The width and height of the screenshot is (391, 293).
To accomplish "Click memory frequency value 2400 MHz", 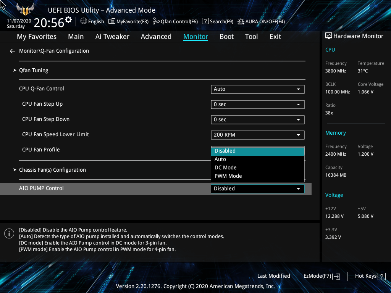I will pos(336,154).
